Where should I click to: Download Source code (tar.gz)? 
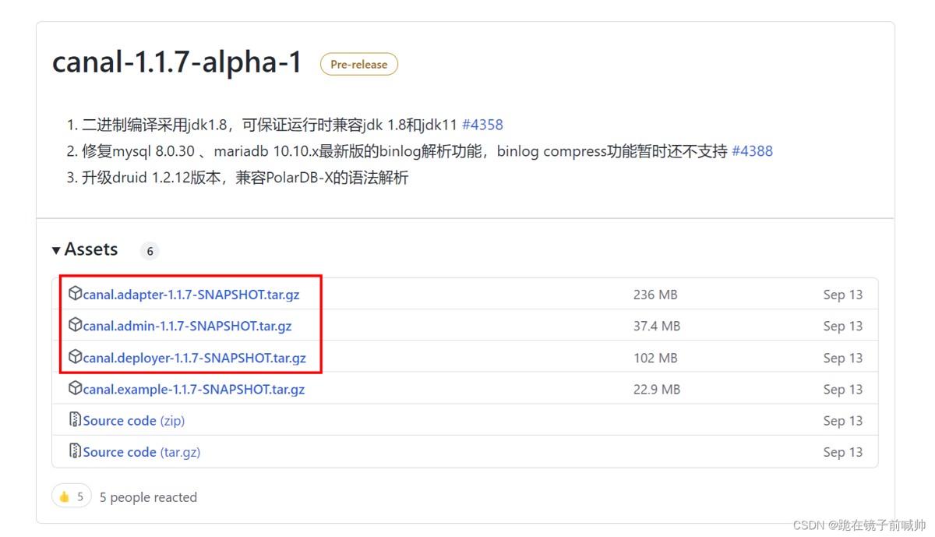point(141,451)
